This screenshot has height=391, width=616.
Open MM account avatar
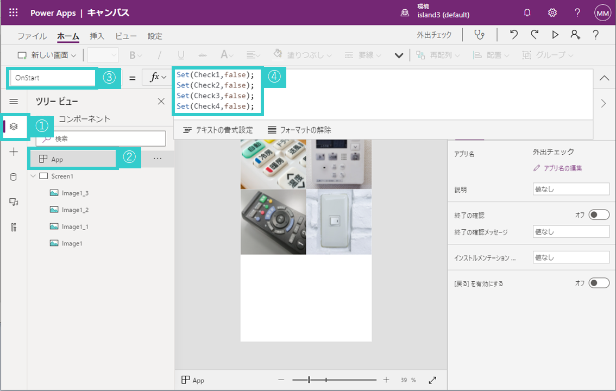[x=602, y=13]
